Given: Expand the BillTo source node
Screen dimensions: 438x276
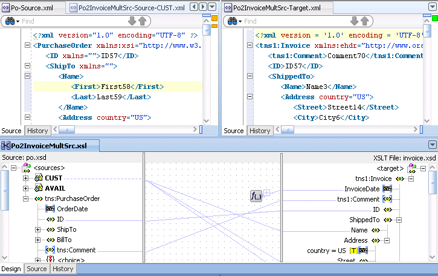Looking at the screenshot, I should 37,240.
